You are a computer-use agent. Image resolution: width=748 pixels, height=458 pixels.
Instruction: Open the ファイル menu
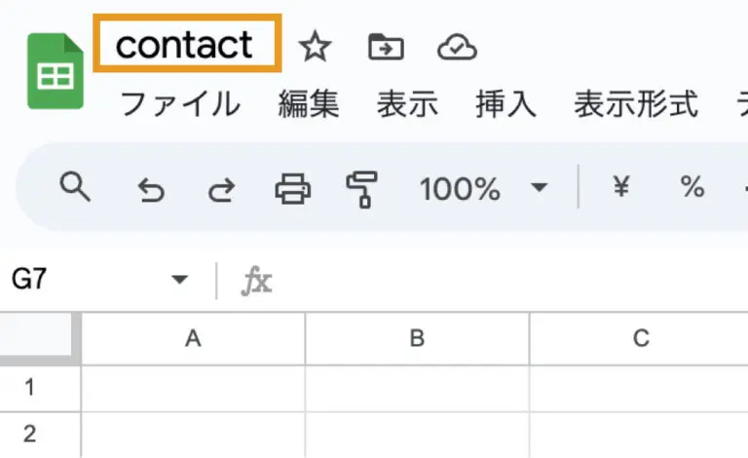179,103
